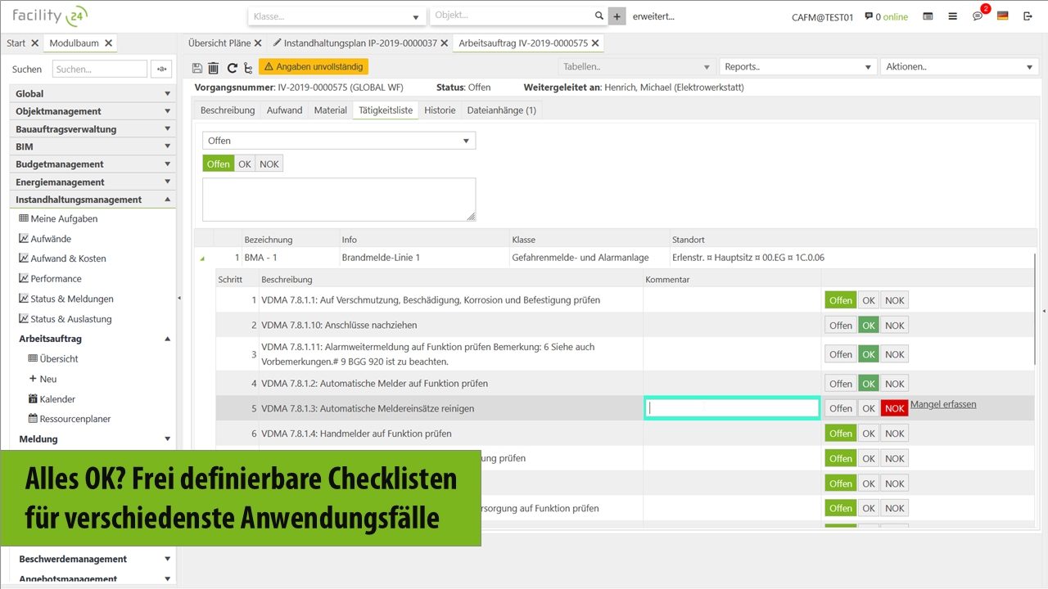Open Kalender under Arbeitsauftrag
The height and width of the screenshot is (589, 1048).
pos(52,399)
